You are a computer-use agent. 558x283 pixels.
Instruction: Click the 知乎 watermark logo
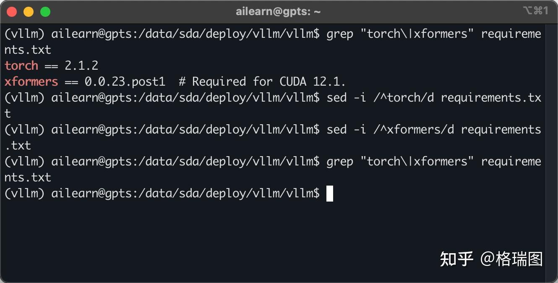456,259
